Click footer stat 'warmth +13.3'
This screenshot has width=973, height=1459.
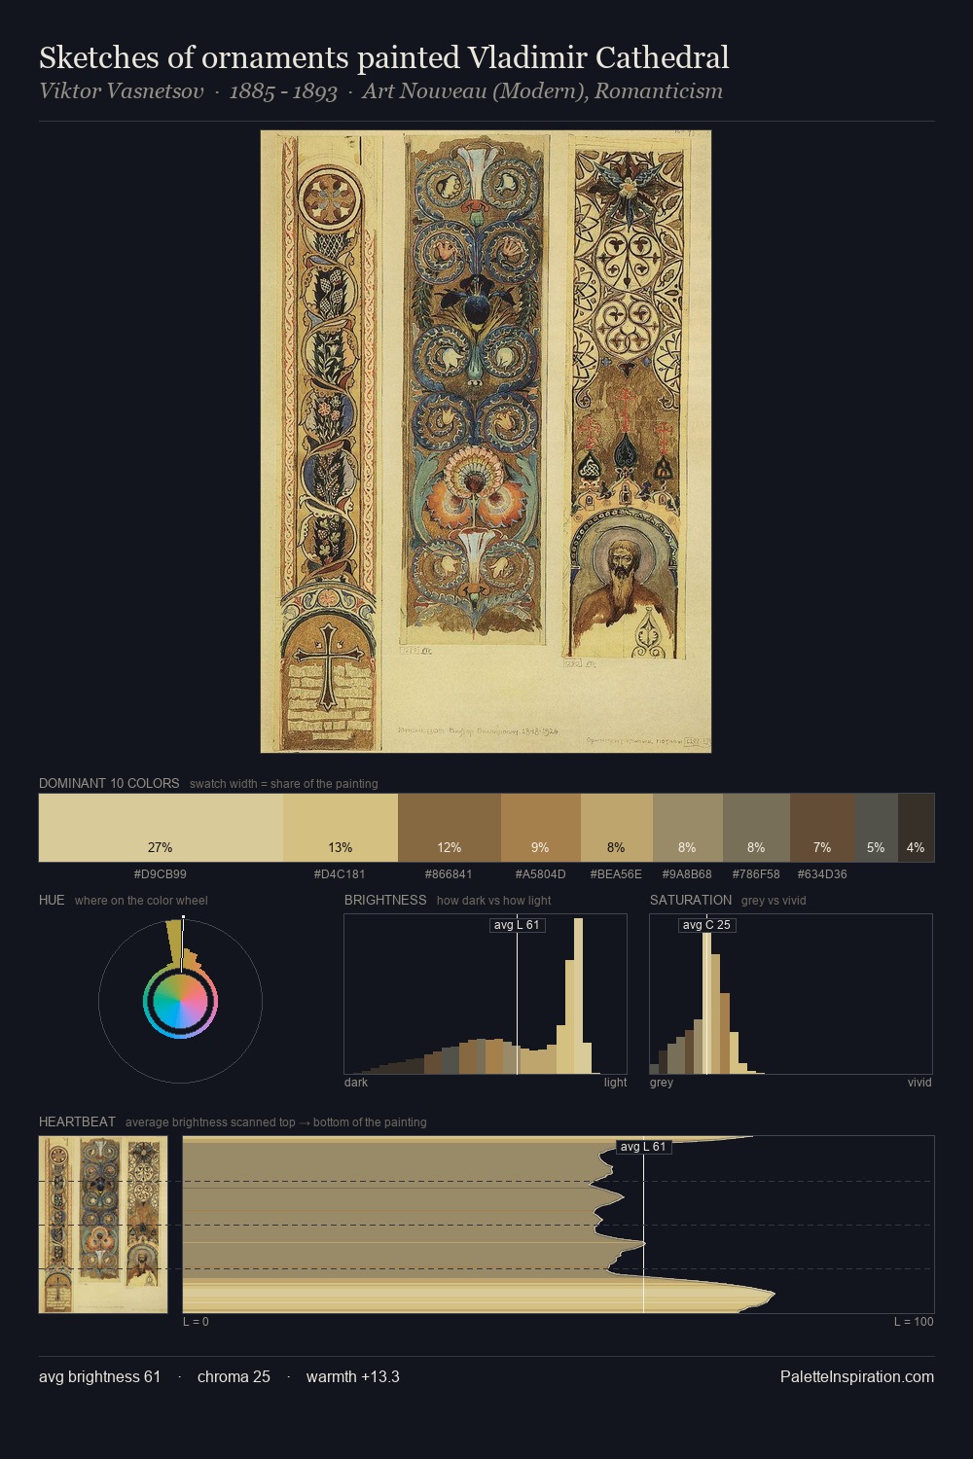pyautogui.click(x=353, y=1376)
